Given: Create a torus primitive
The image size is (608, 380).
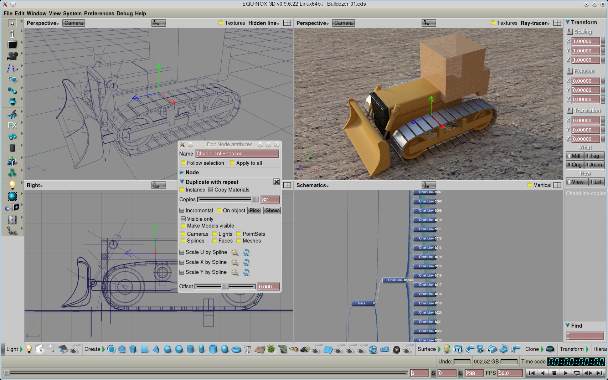Looking at the screenshot, I should 236,349.
